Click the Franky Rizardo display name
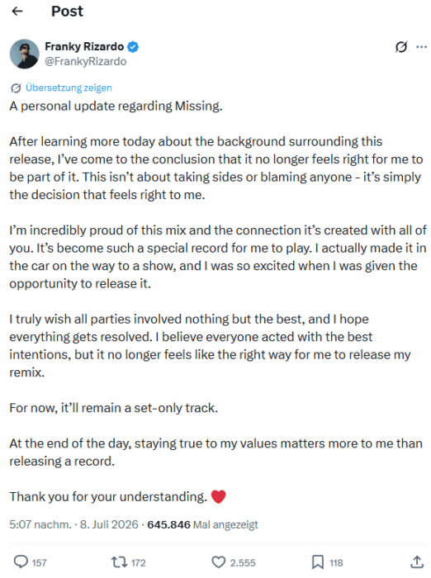The image size is (431, 578). [x=84, y=46]
